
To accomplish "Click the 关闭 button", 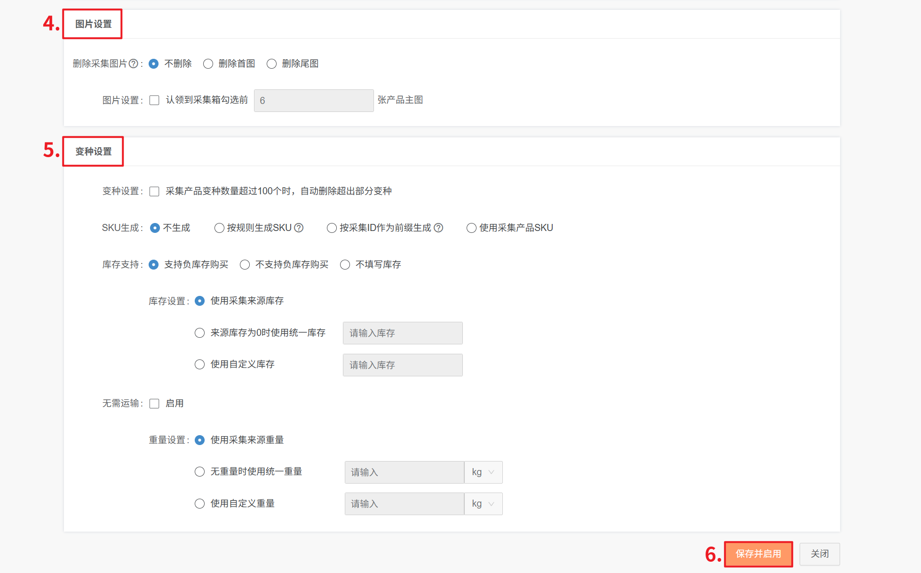I will (819, 554).
